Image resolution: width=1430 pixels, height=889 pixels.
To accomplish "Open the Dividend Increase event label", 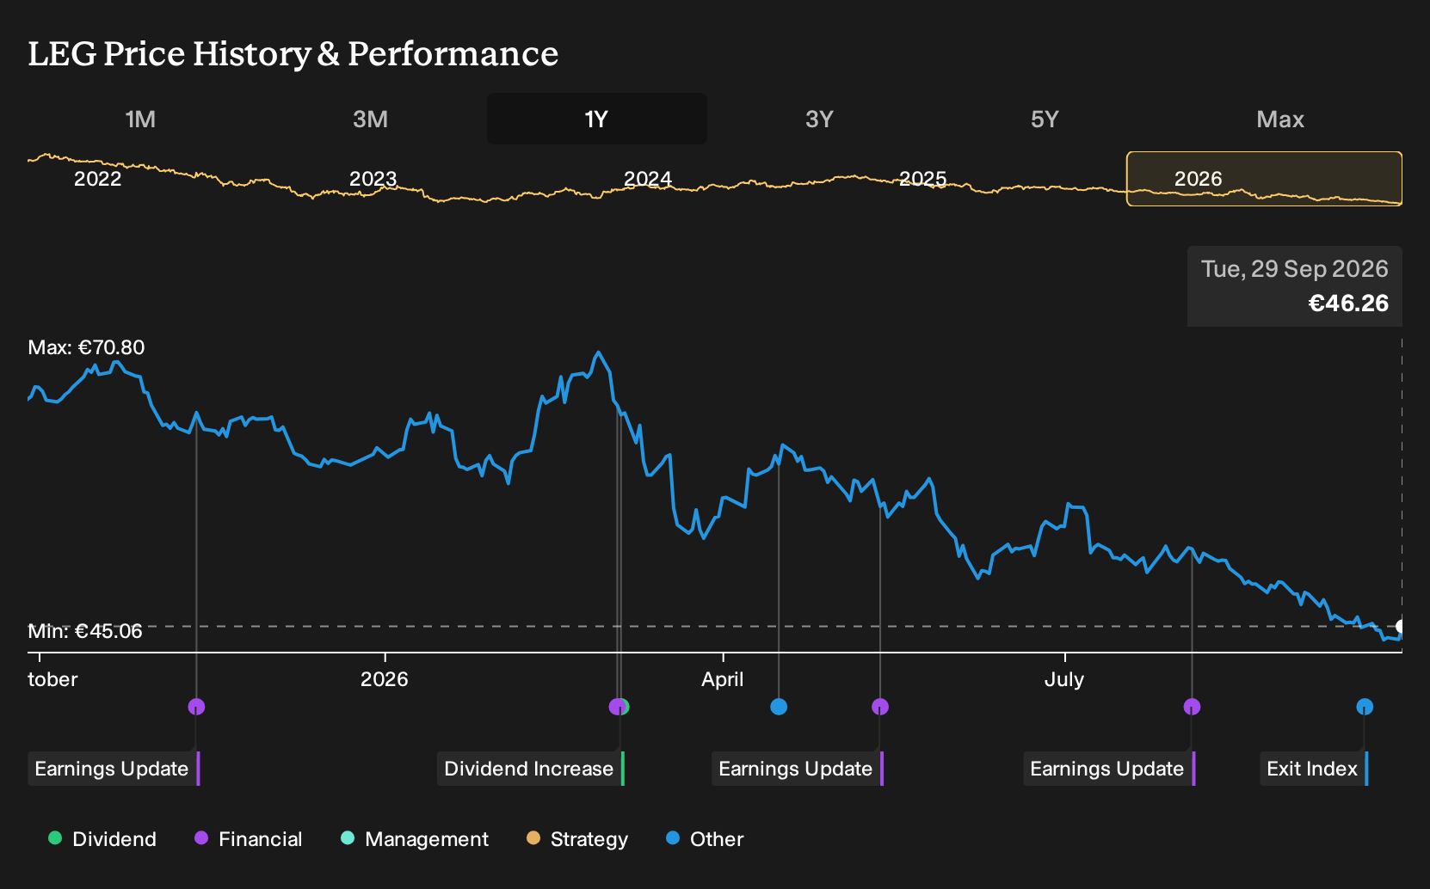I will [x=531, y=769].
